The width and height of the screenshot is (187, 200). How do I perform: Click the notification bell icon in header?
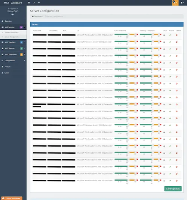click(x=175, y=3)
